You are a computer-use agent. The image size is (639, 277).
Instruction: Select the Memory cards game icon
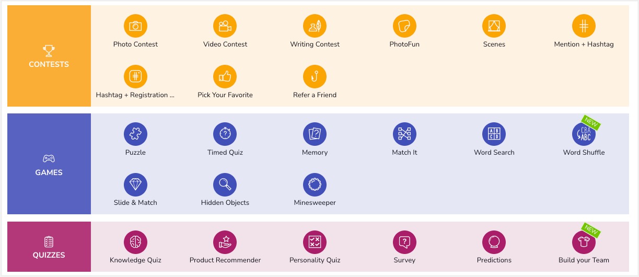pyautogui.click(x=315, y=134)
